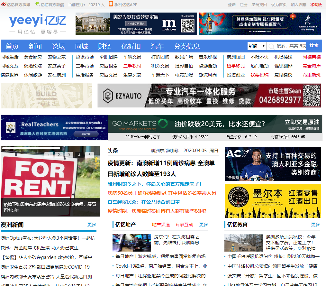Screen dimensions: 326x286
Task: Select slide number 5 on the carousel
Action: (89, 155)
